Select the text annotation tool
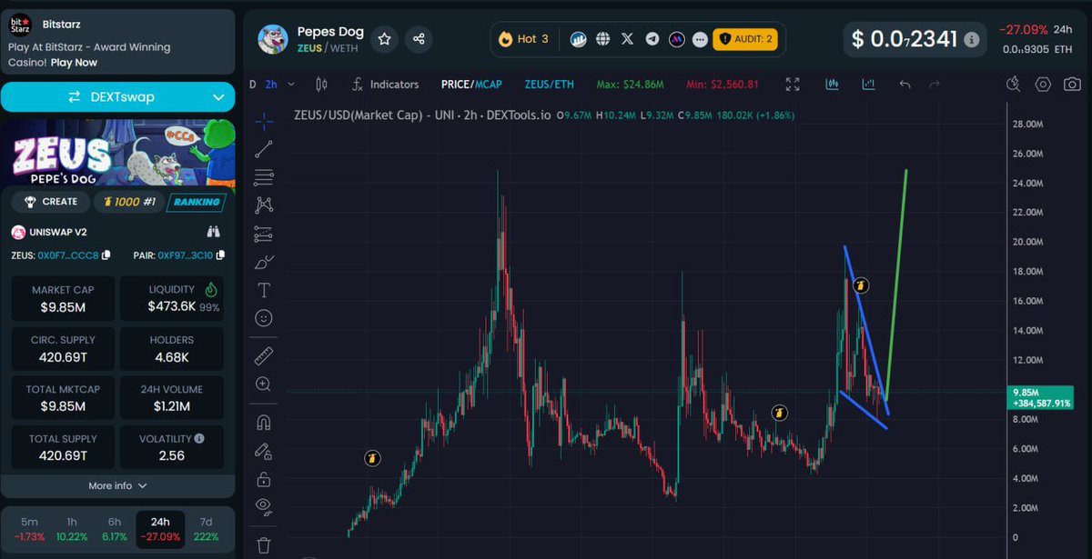This screenshot has height=559, width=1092. 264,290
